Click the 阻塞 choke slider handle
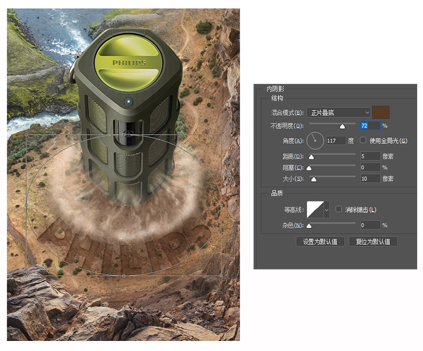The image size is (423, 351). pos(309,168)
